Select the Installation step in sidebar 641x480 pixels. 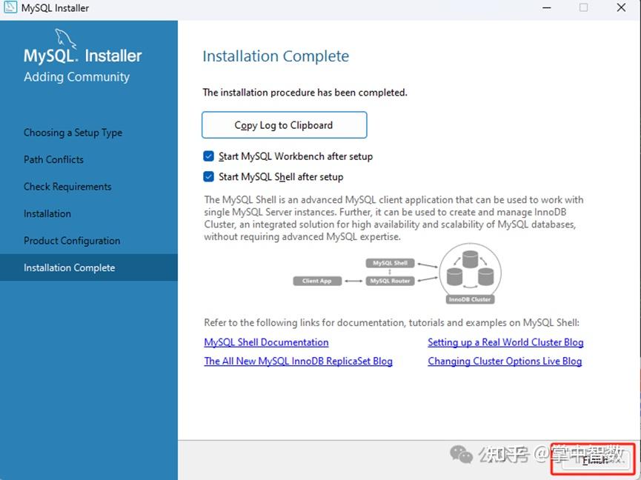47,213
